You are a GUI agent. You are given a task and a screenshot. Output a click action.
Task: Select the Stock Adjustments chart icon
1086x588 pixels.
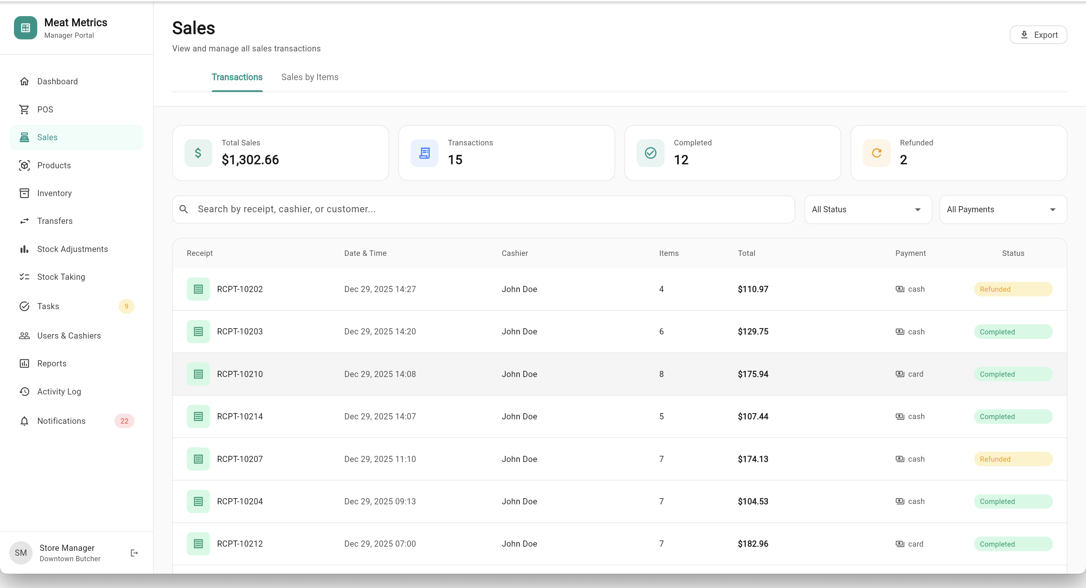24,249
